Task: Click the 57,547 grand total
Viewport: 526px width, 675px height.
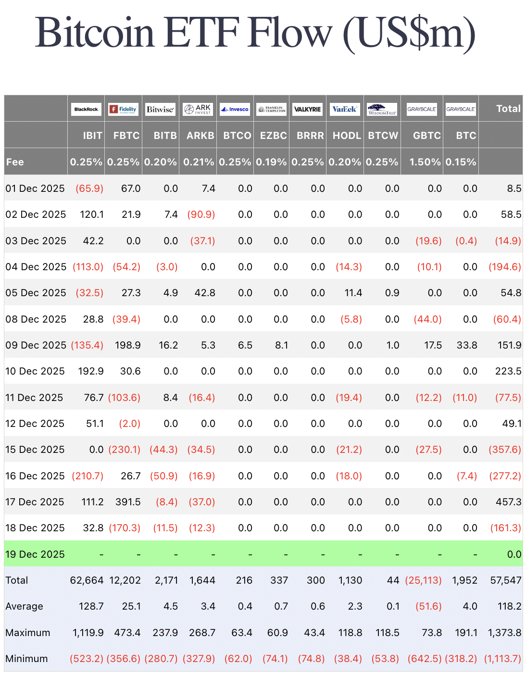Action: tap(506, 580)
